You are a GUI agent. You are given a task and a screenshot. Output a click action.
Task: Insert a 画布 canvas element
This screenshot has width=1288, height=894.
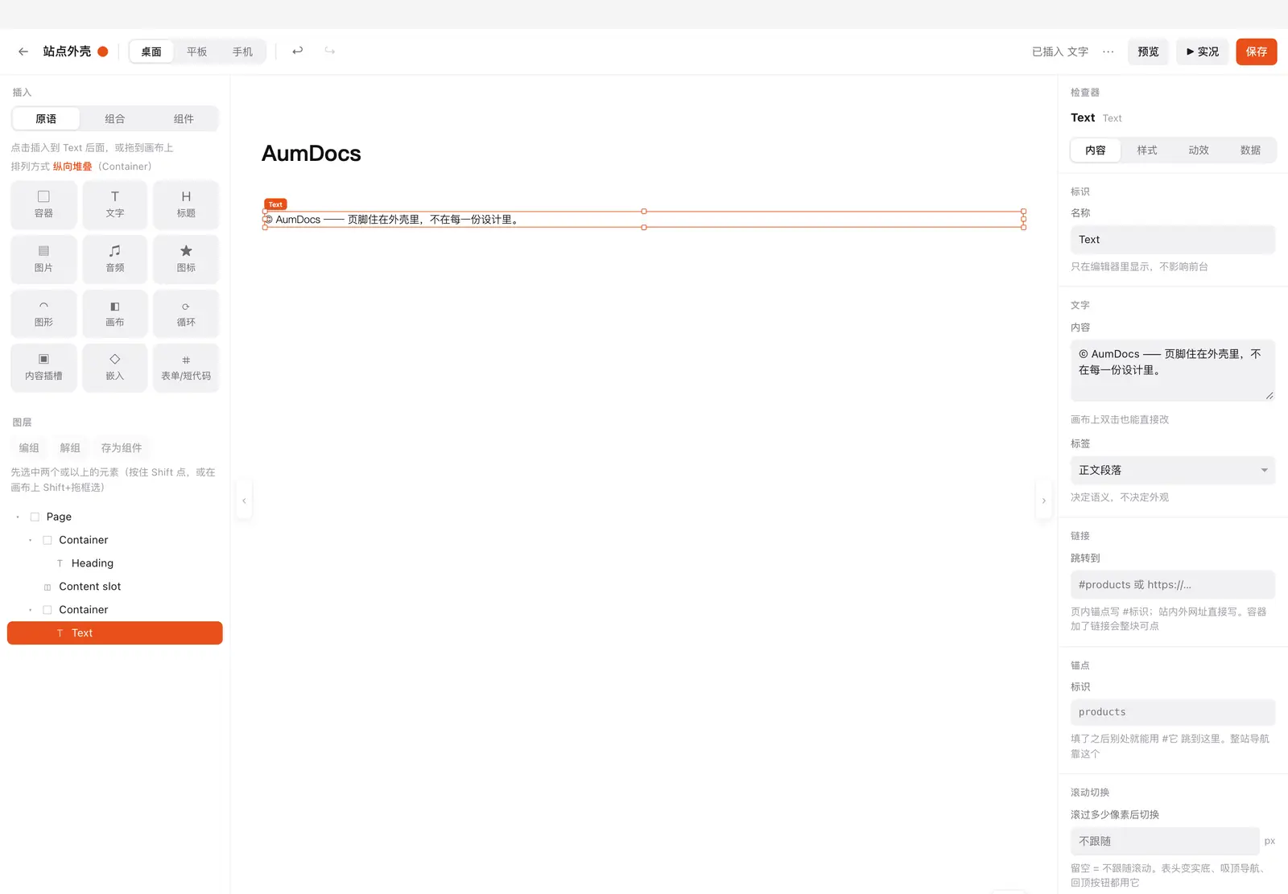coord(115,314)
